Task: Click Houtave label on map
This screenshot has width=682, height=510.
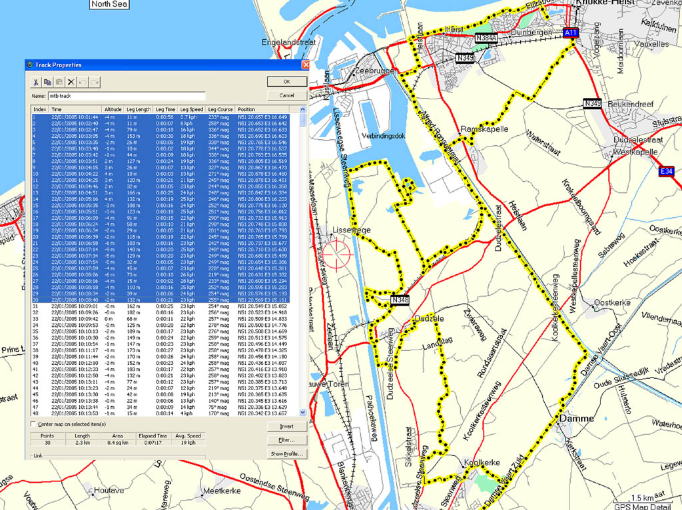Action: [109, 491]
